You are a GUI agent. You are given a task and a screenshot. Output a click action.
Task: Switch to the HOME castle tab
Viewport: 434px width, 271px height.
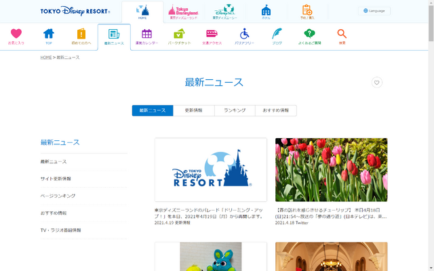click(x=142, y=12)
